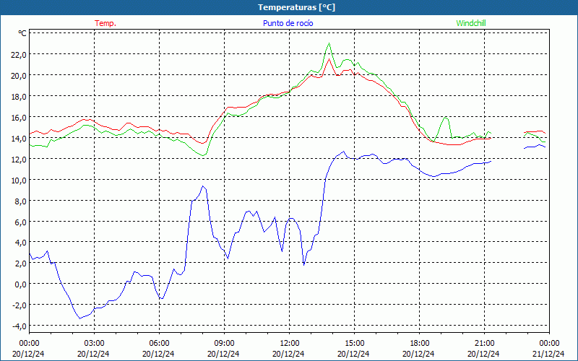This screenshot has width=578, height=361.
Task: Click the -4,0 y-axis value
Action: click(20, 326)
